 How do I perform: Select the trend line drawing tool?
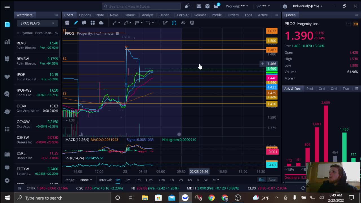click(114, 23)
